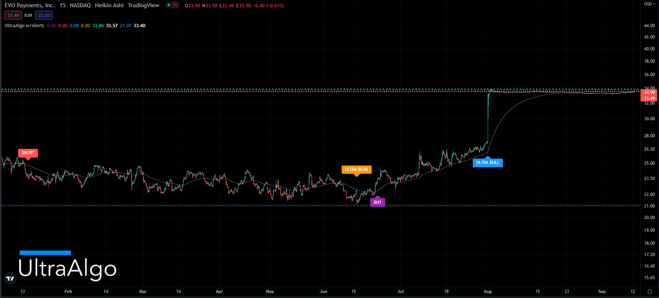Click the 33.50 last price axis label

click(x=649, y=92)
